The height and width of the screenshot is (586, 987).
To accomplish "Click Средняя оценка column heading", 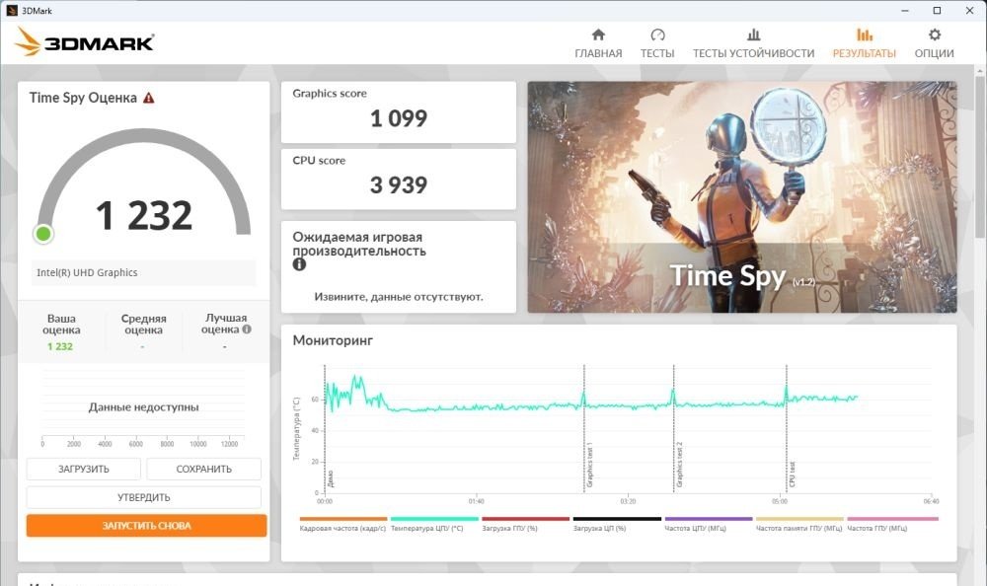I will pos(143,325).
